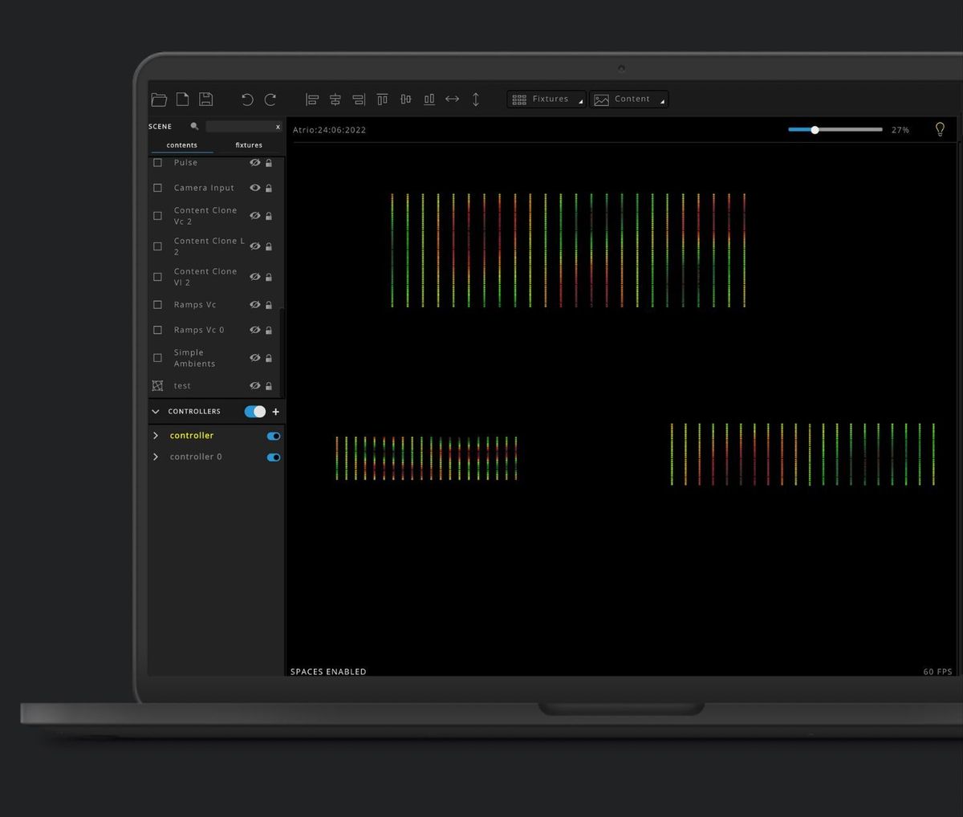Select the top fixture strip group
The image size is (963, 817).
(x=569, y=250)
